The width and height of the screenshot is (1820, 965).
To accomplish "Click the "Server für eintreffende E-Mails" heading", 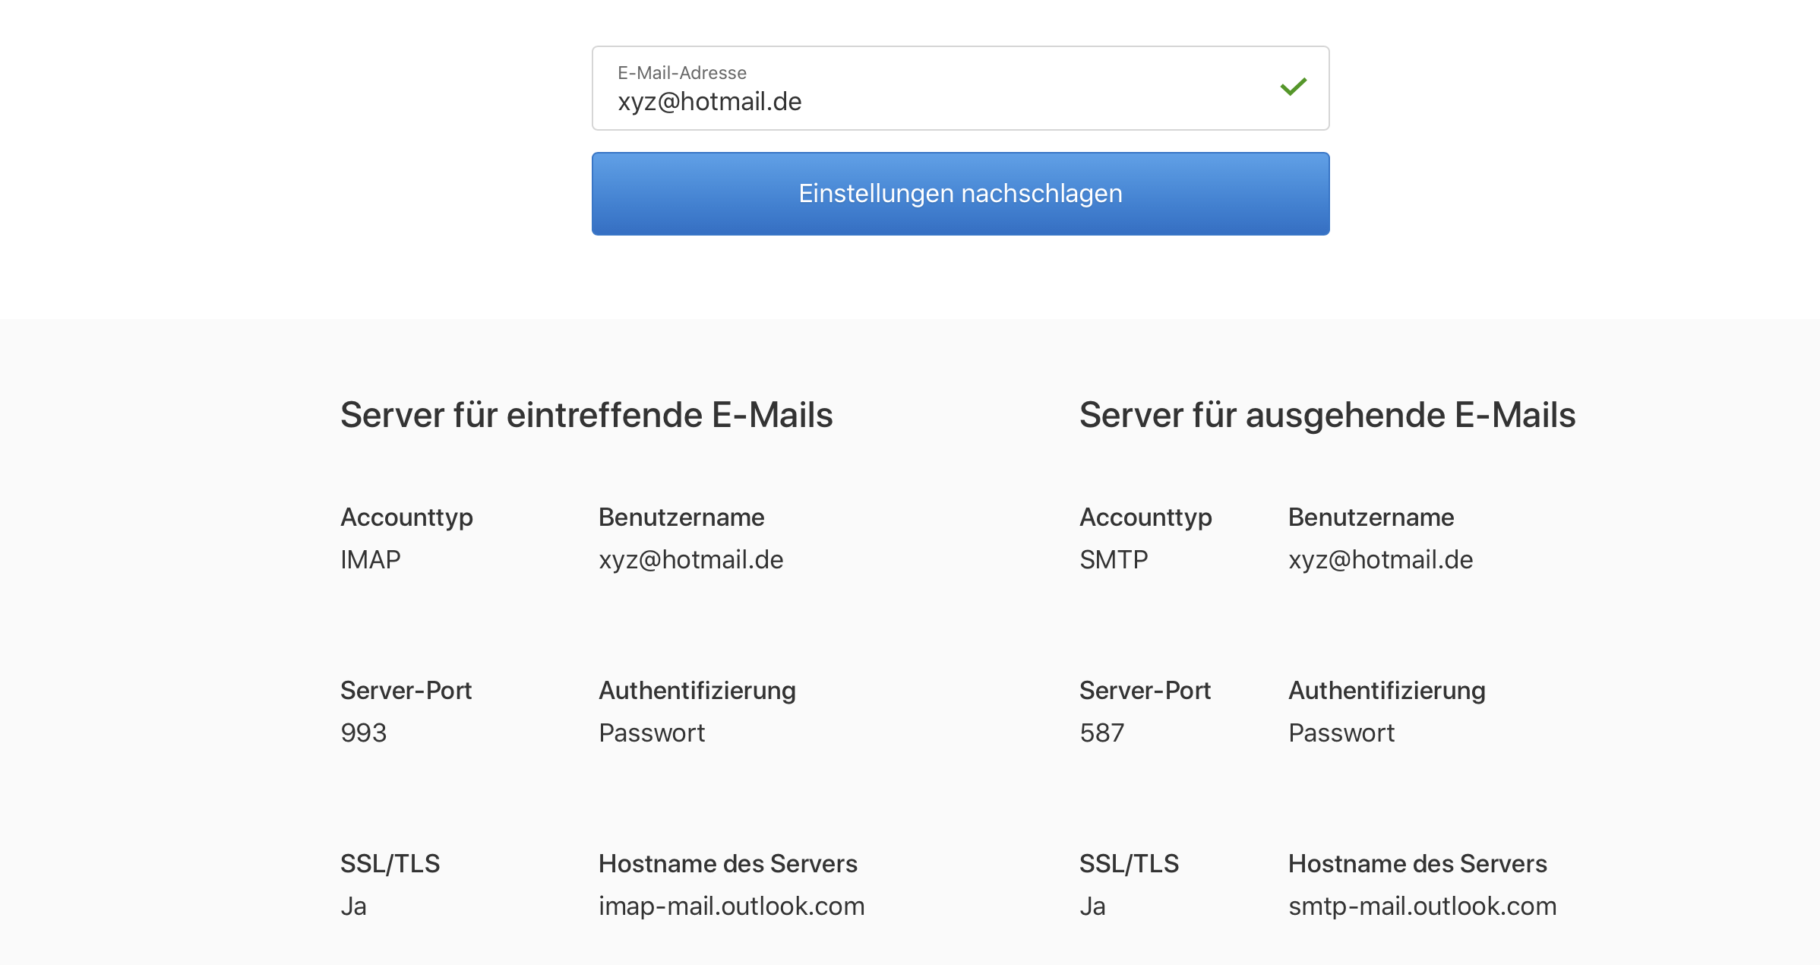I will click(586, 415).
